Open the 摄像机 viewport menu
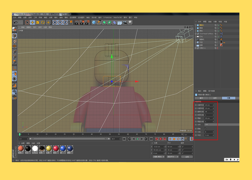 29,27
